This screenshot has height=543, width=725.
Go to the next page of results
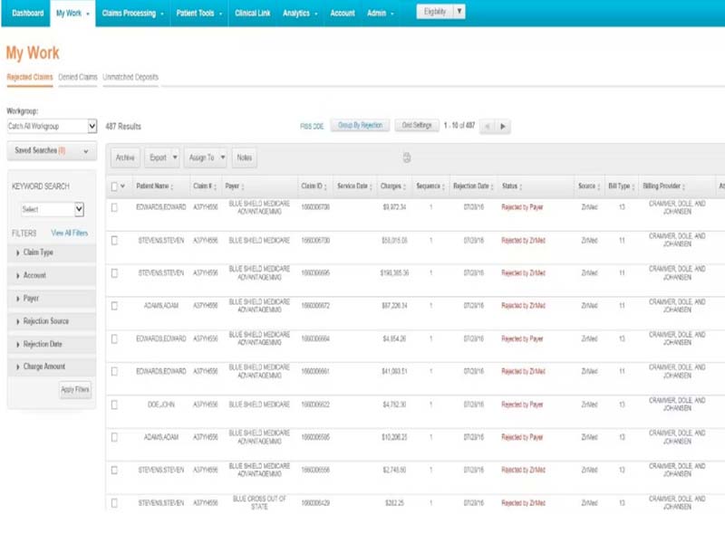click(504, 127)
